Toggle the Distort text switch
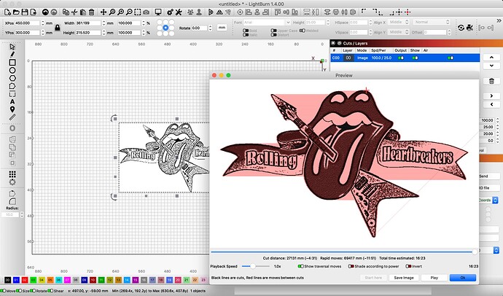Viewport: 503px width, 296px height. (x=273, y=35)
